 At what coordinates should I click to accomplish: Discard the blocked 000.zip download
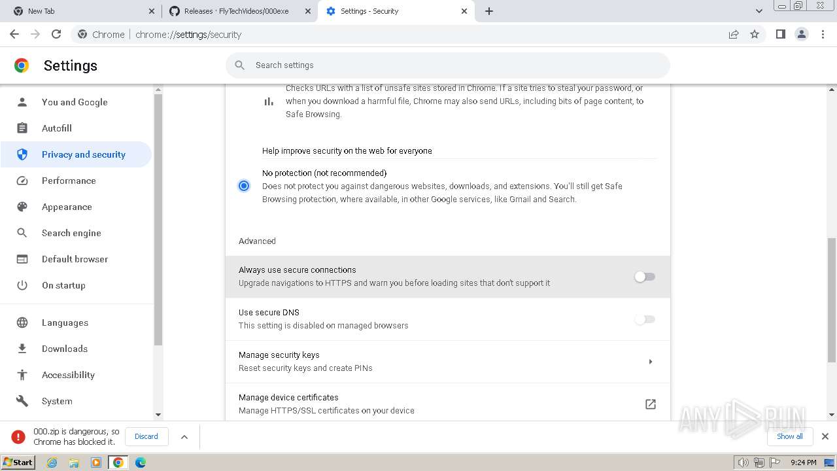coord(146,436)
